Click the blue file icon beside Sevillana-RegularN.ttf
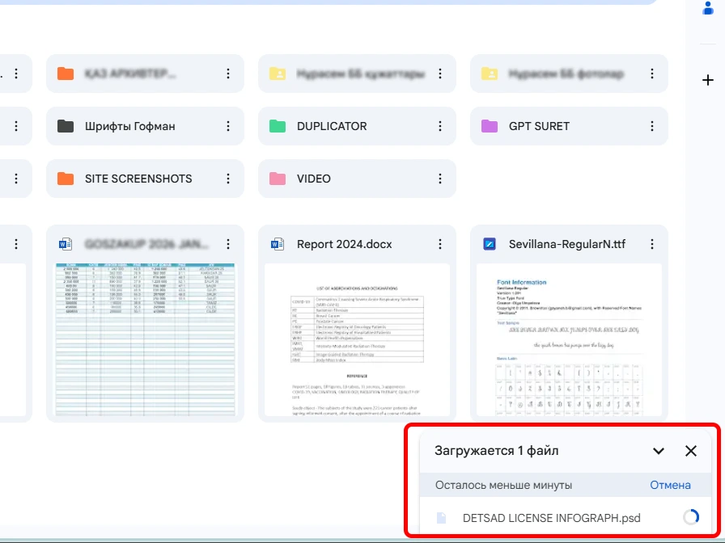This screenshot has height=543, width=725. click(x=490, y=244)
